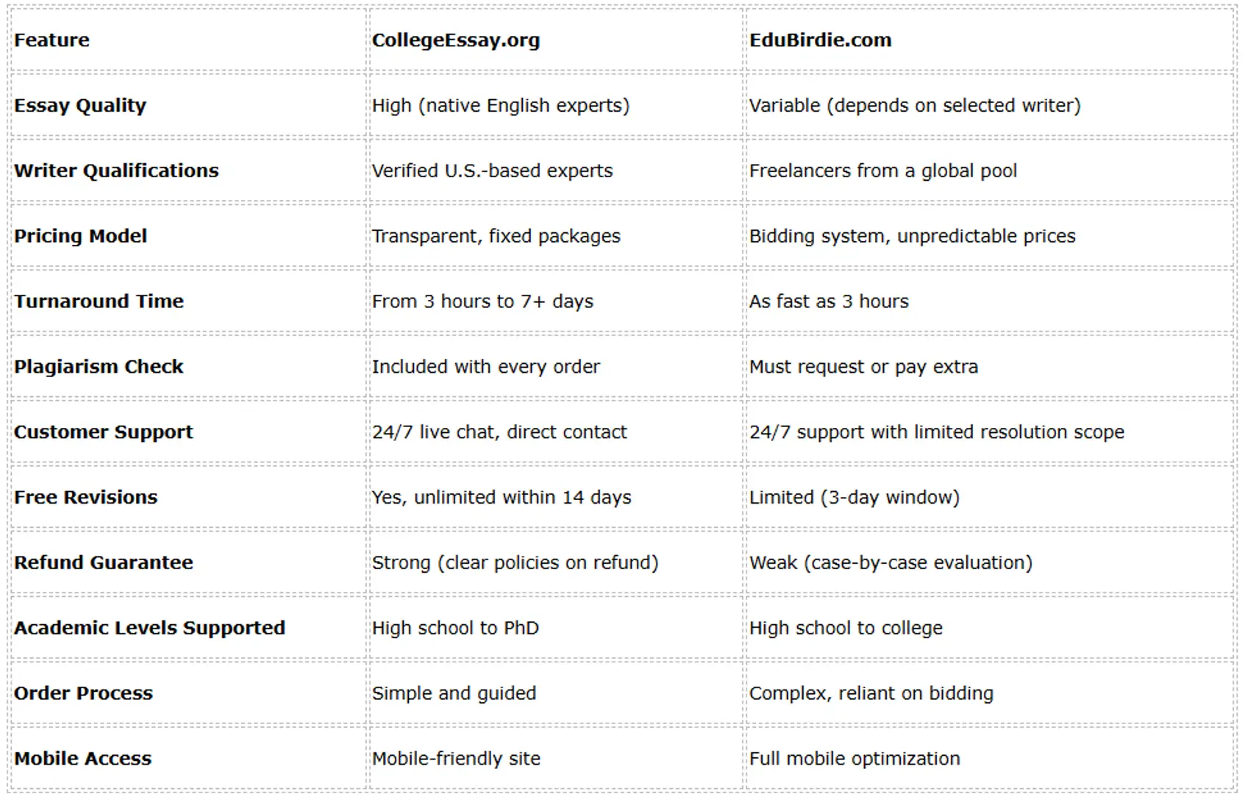Image resolution: width=1245 pixels, height=794 pixels.
Task: Select "24/7 live chat, direct contact" cell
Action: (x=499, y=432)
